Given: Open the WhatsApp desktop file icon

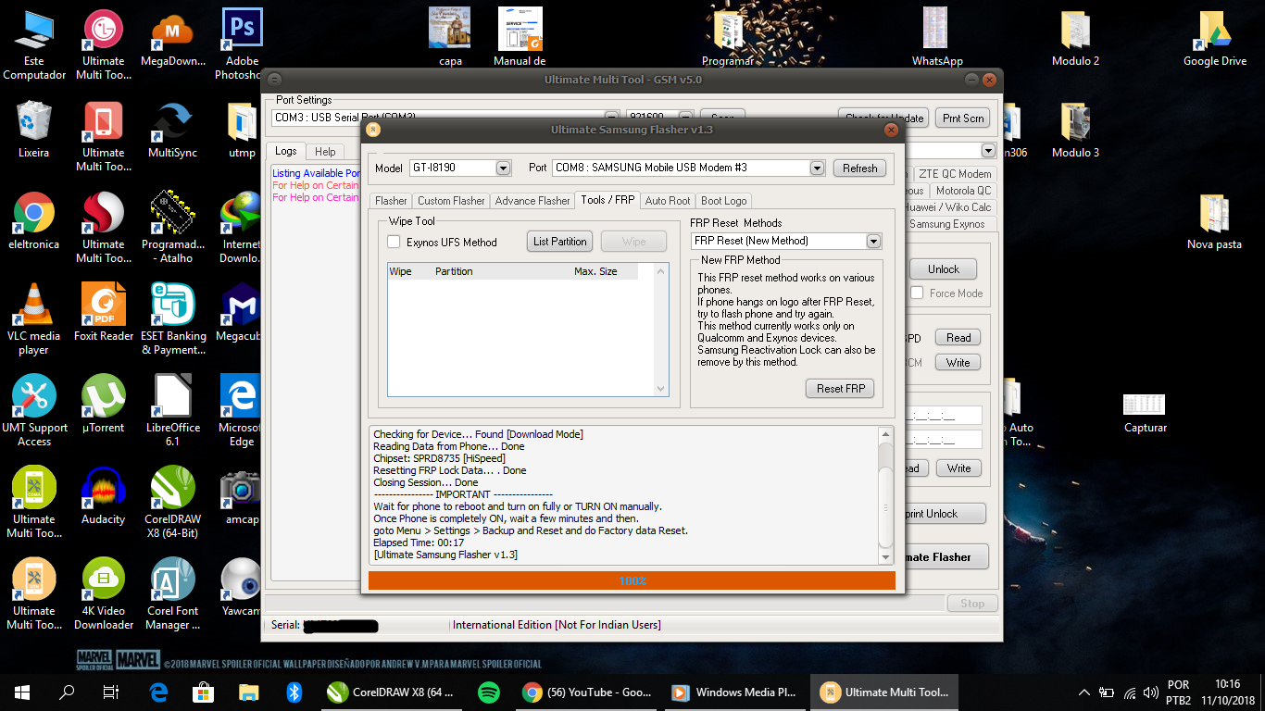Looking at the screenshot, I should (x=936, y=37).
